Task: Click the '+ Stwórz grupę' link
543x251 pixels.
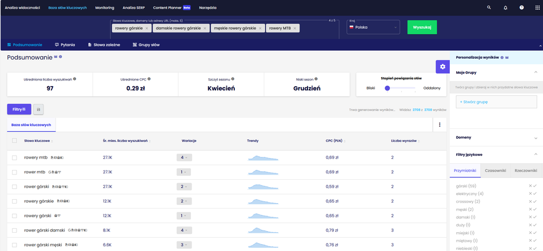Action: (474, 102)
